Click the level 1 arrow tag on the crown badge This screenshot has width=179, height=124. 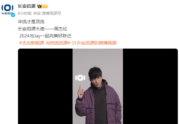(x=45, y=6)
